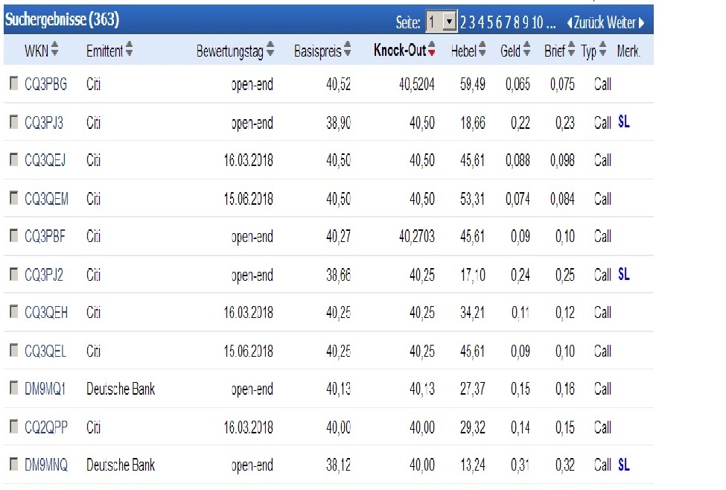Sort by Brief column arrows
Image resolution: width=726 pixels, height=490 pixels.
571,51
